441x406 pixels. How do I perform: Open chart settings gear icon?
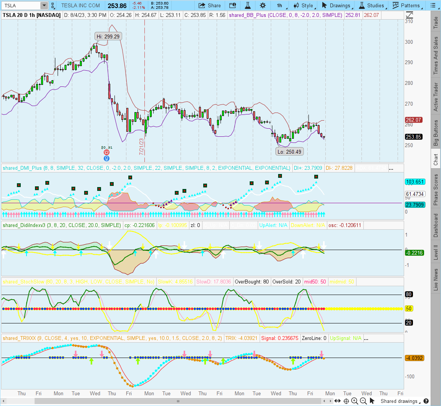pyautogui.click(x=263, y=5)
